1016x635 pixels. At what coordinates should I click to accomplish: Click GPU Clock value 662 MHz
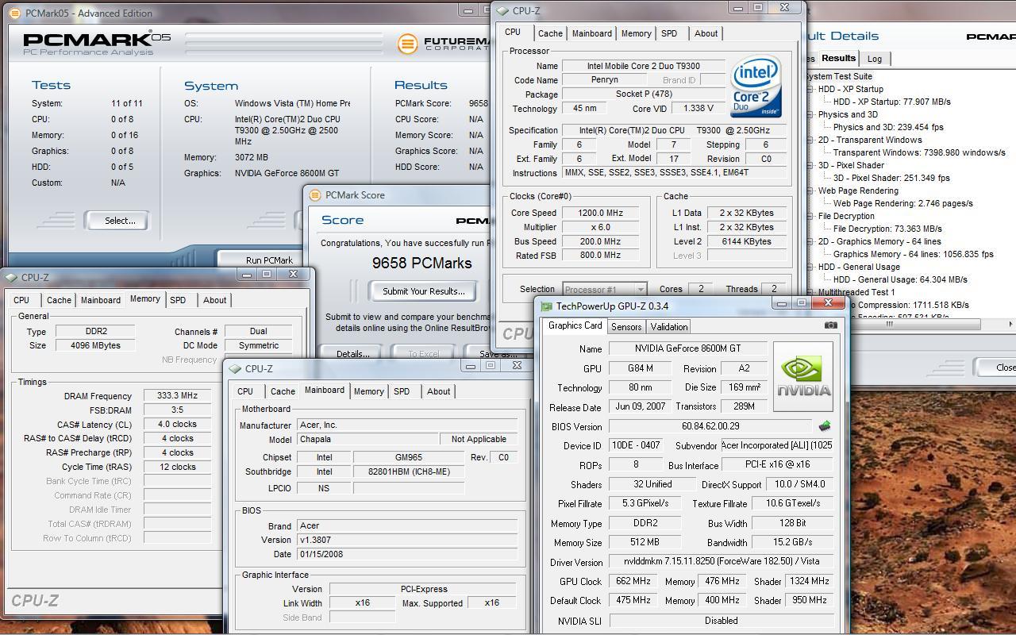633,581
